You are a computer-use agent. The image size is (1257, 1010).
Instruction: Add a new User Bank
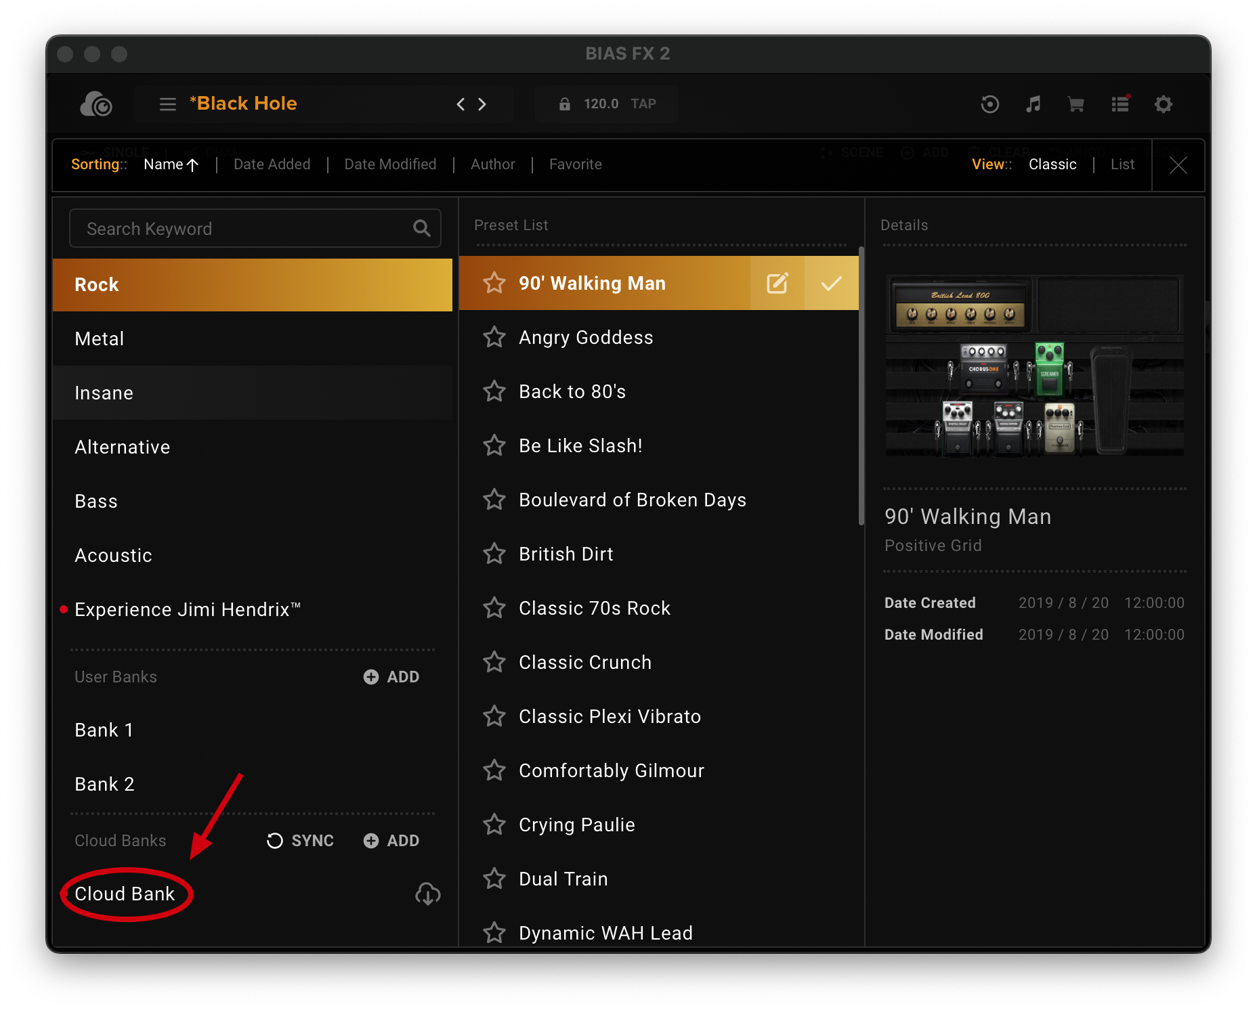point(391,677)
